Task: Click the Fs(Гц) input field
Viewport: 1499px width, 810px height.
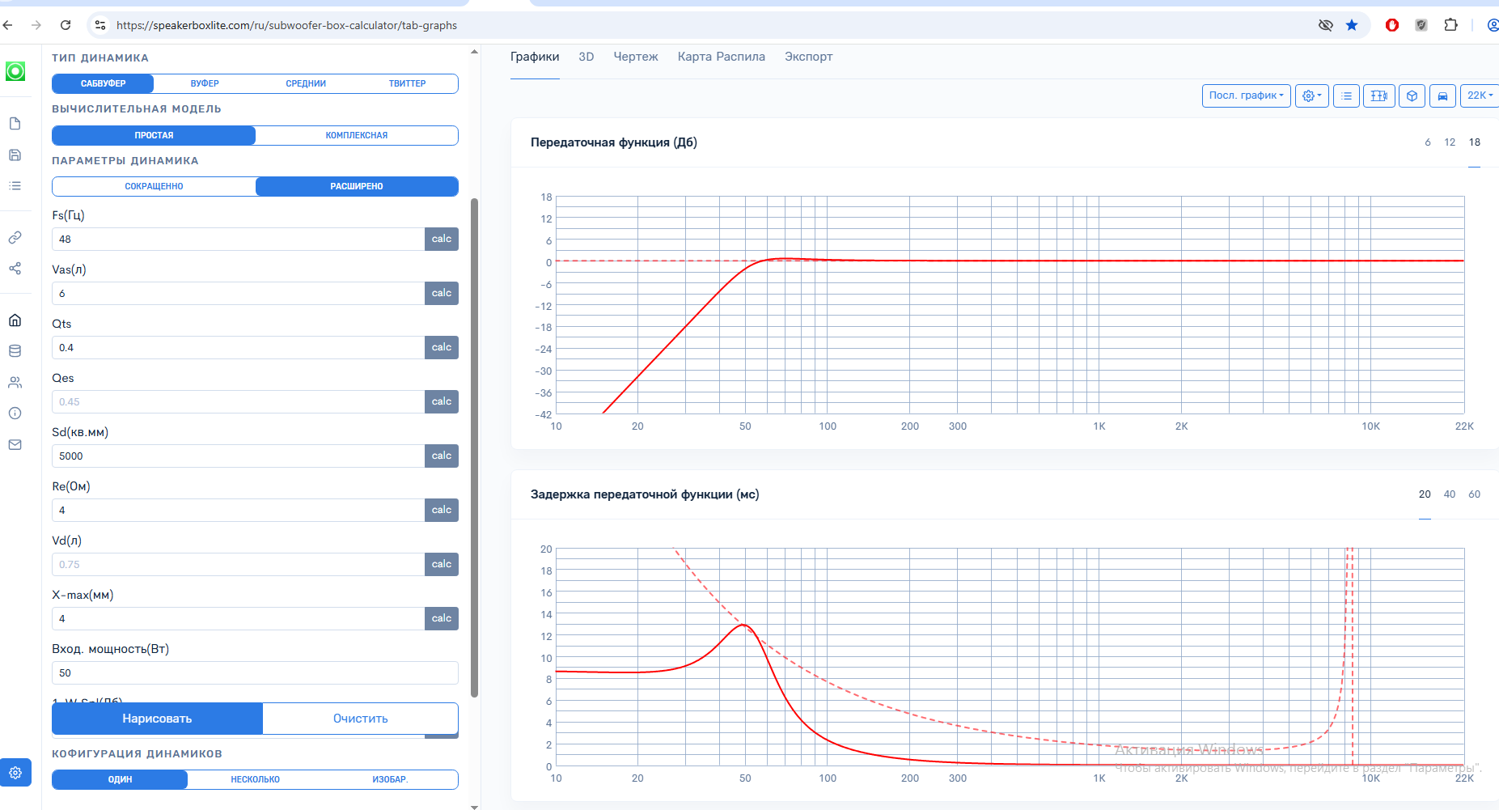Action: point(238,239)
